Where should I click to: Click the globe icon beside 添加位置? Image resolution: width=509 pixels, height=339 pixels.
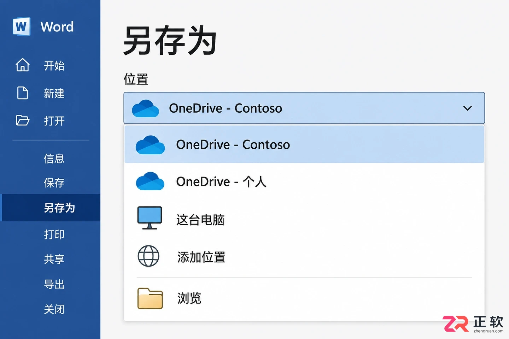148,256
